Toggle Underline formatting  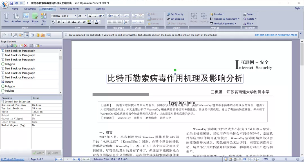(69, 22)
